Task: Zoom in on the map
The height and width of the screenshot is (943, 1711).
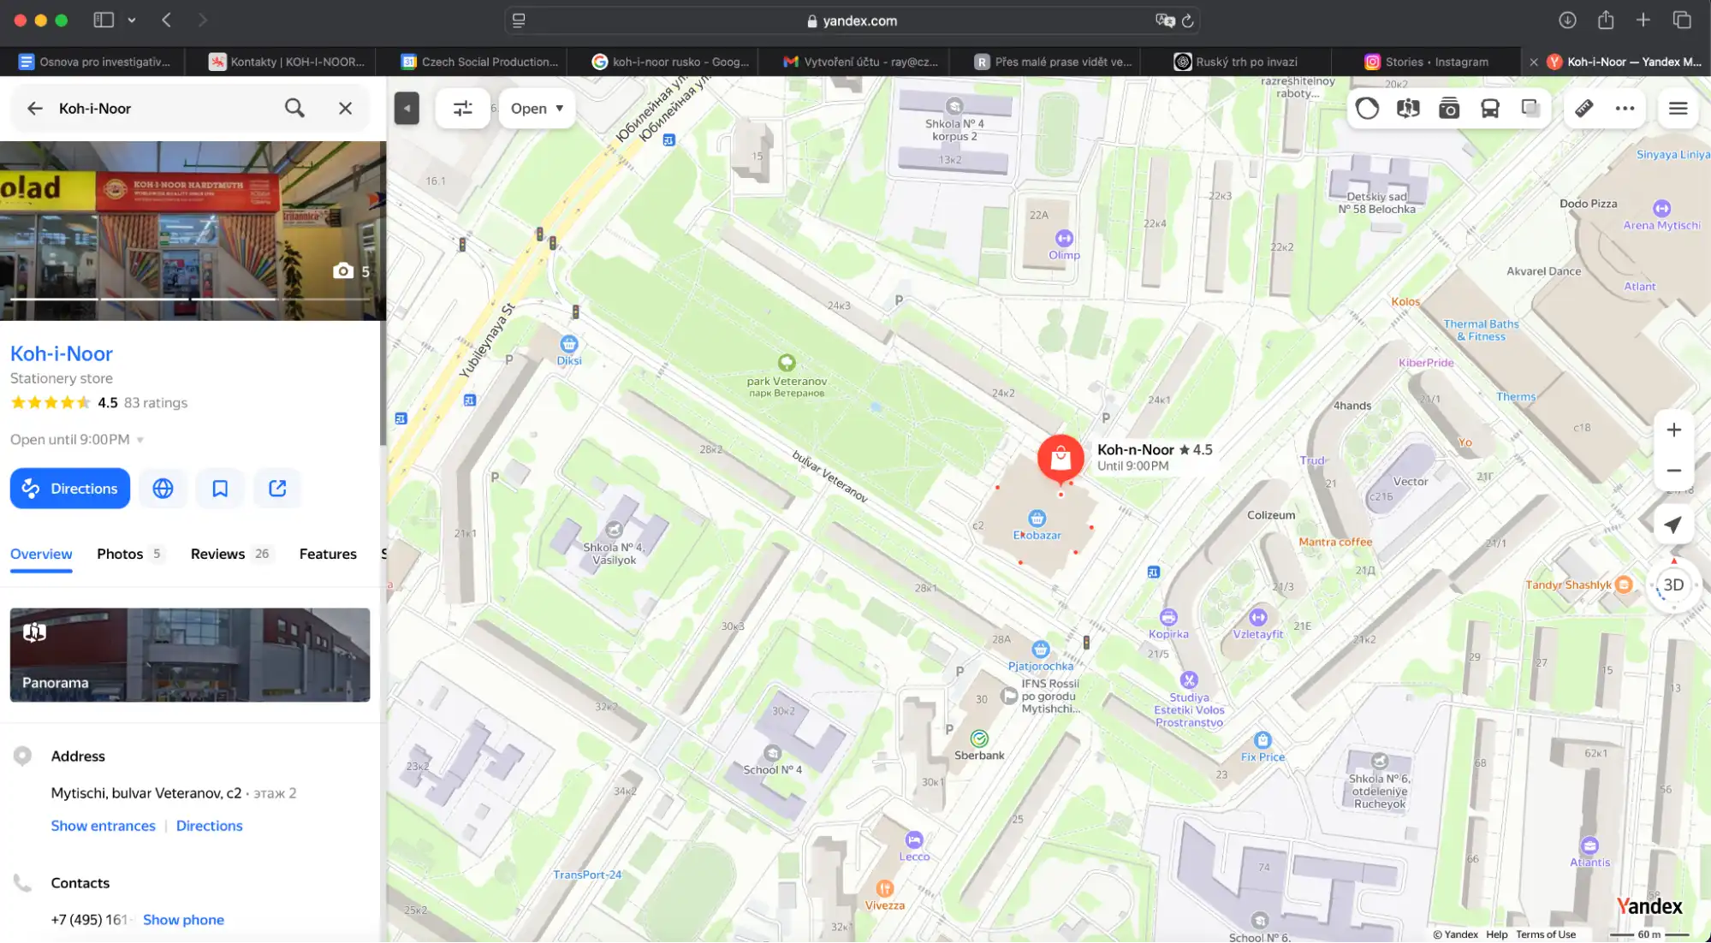Action: 1673,430
